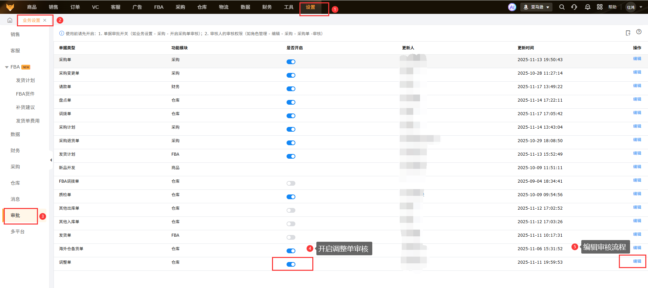Enable the 发货单 approval switch
648x288 pixels.
pyautogui.click(x=291, y=237)
